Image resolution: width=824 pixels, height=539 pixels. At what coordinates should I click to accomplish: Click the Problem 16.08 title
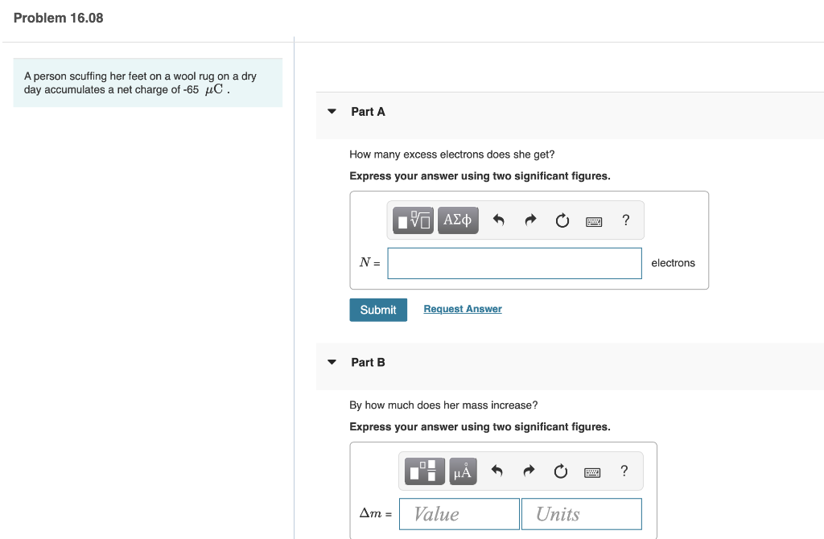58,18
